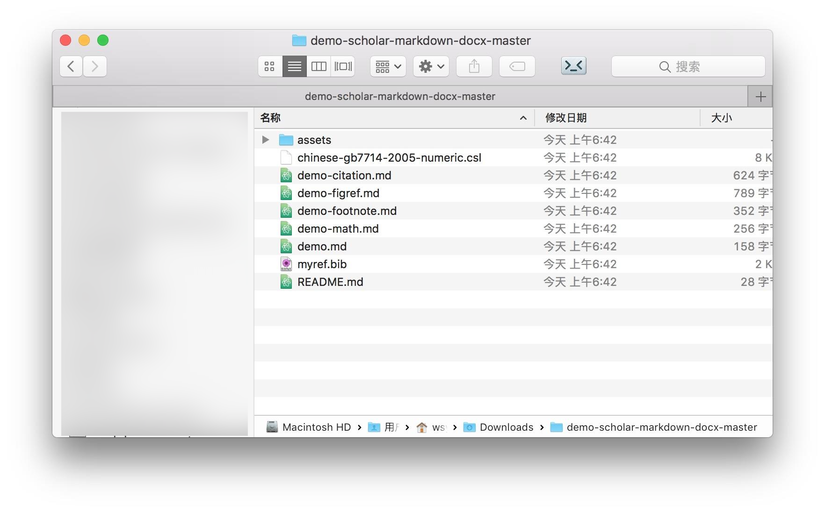Expand the assets folder disclosure triangle
This screenshot has height=512, width=825.
coord(266,140)
